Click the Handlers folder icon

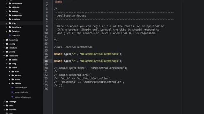(10, 19)
